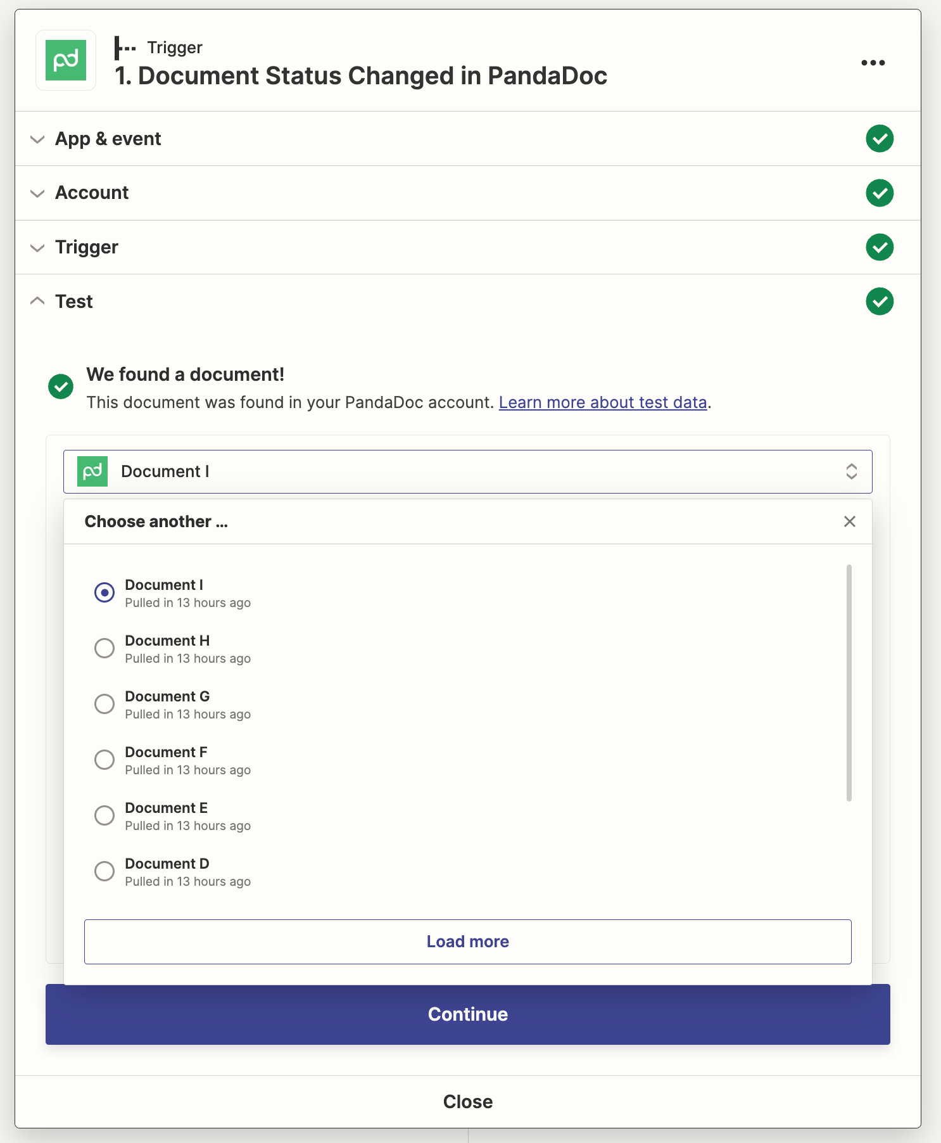Click the up-down arrows on document selector
Viewport: 941px width, 1143px height.
pyautogui.click(x=852, y=471)
